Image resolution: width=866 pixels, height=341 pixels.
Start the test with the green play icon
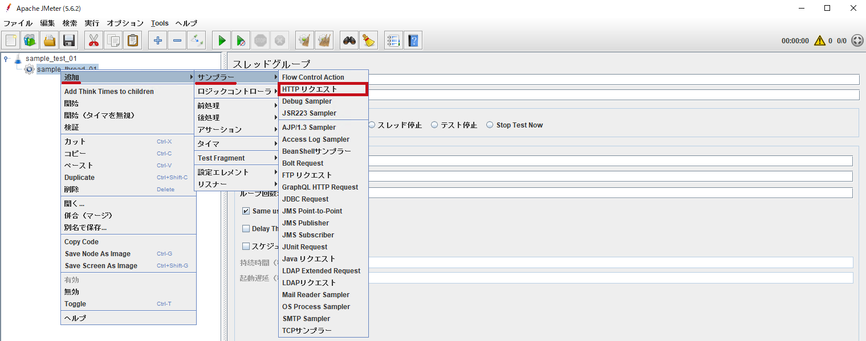(222, 40)
